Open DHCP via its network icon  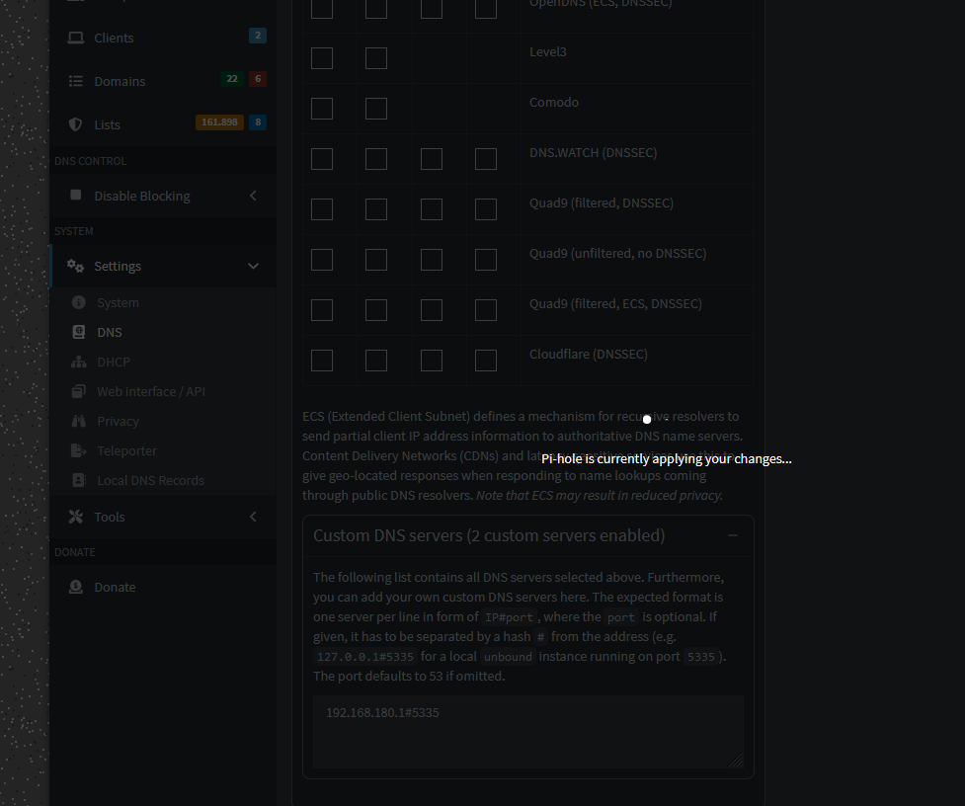[x=79, y=362]
